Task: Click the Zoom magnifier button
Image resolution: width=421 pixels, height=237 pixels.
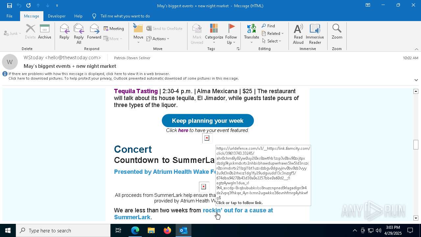Action: 337,32
